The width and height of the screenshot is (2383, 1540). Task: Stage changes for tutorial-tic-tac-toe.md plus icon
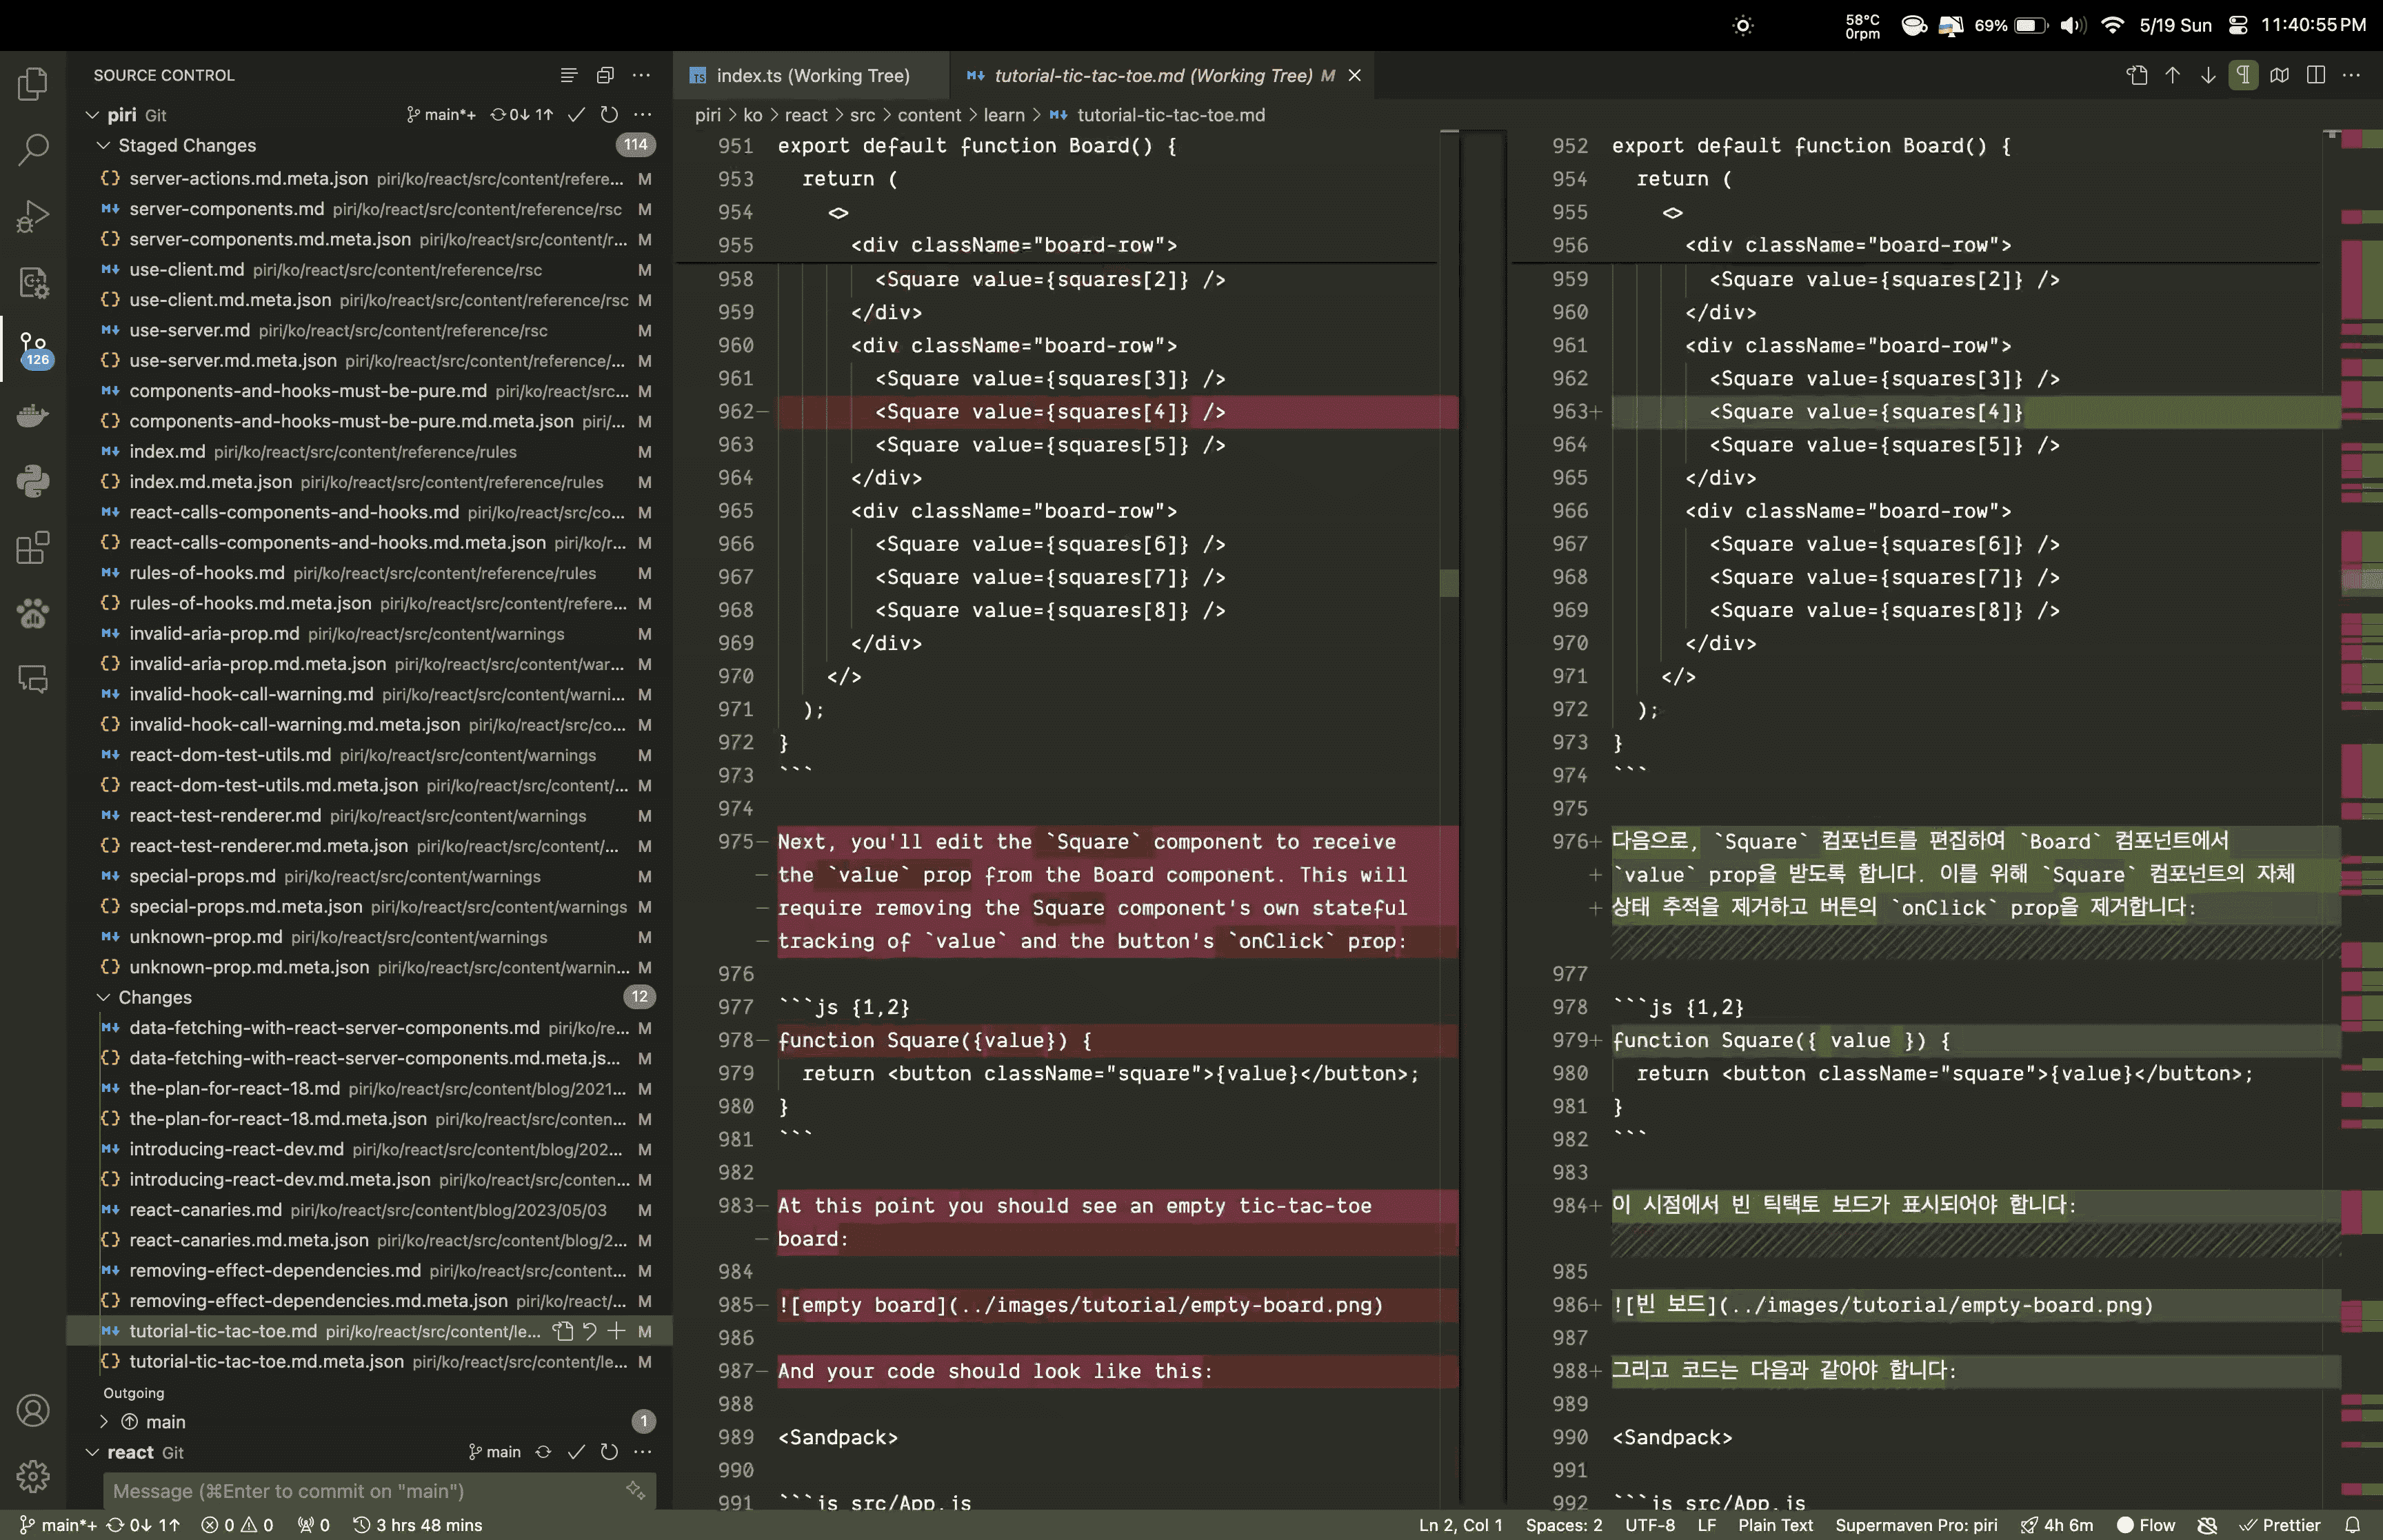(x=617, y=1331)
